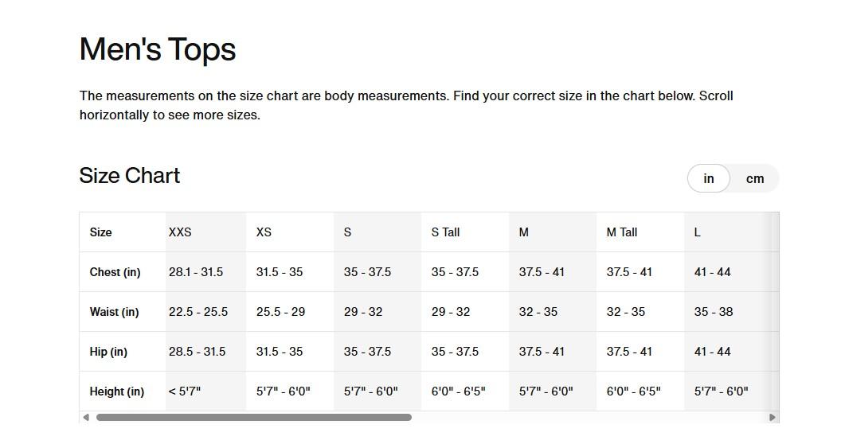The image size is (841, 444).
Task: Switch size chart units to cm
Action: pos(754,179)
